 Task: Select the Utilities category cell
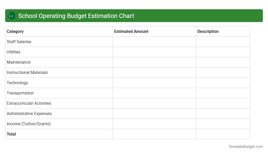coord(13,52)
